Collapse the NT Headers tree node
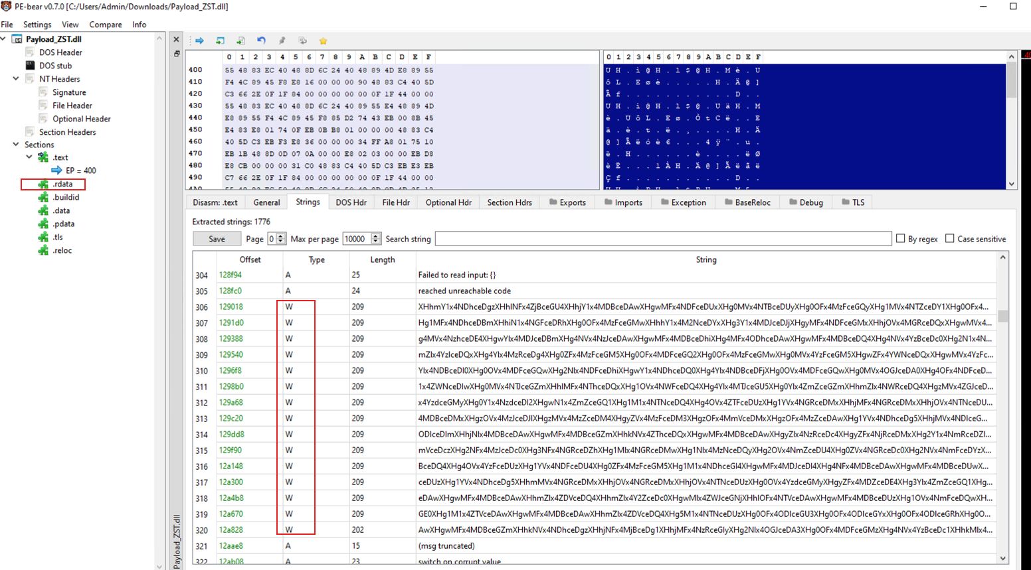 click(16, 79)
